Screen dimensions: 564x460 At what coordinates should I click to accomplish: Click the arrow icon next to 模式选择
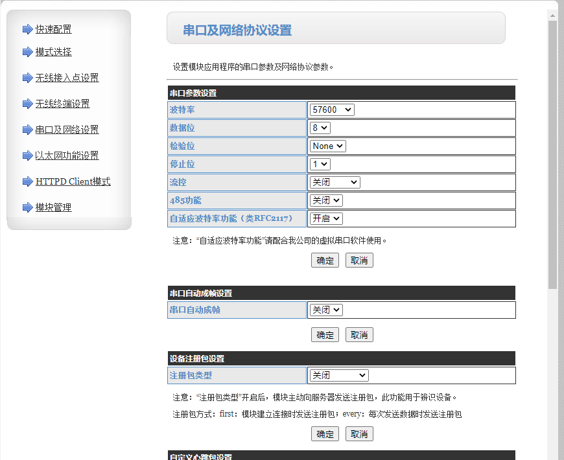[27, 52]
